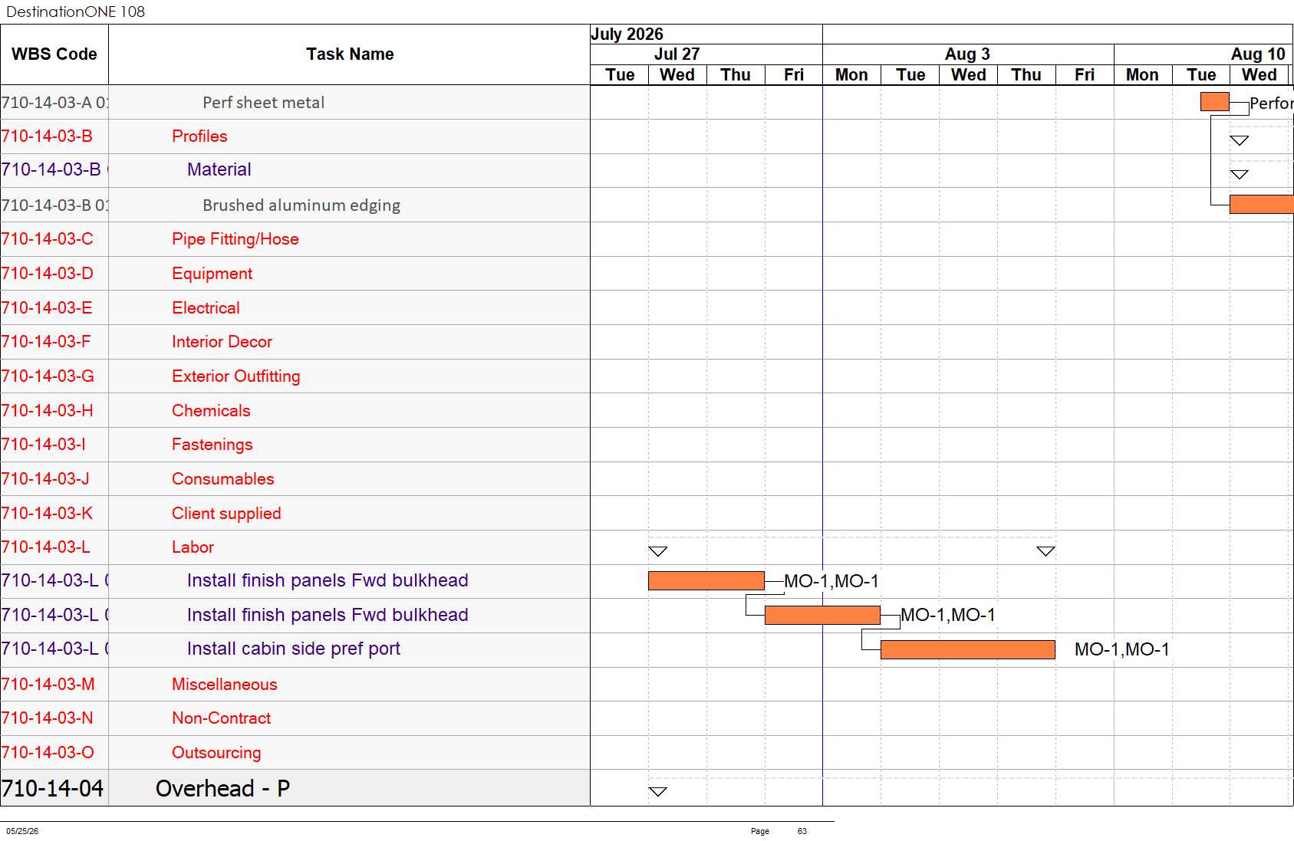Select the Install cabin side pref port bar

[x=968, y=649]
